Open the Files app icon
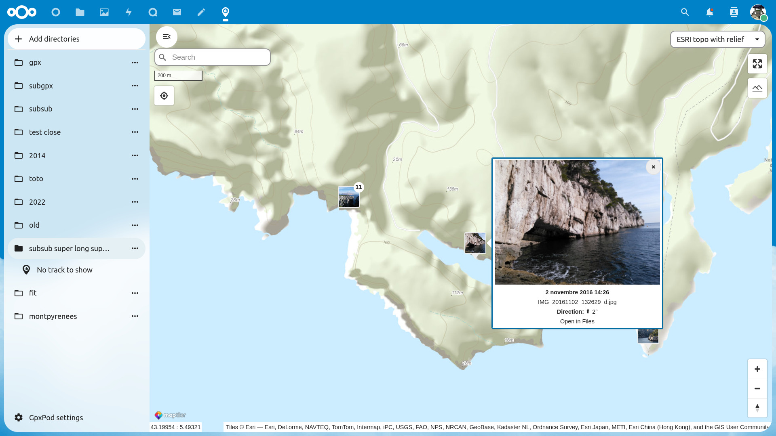Viewport: 776px width, 436px height. 80,12
